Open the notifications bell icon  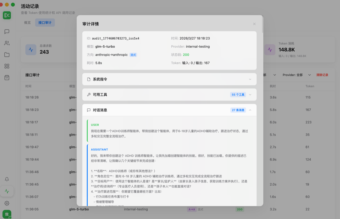pyautogui.click(x=7, y=179)
